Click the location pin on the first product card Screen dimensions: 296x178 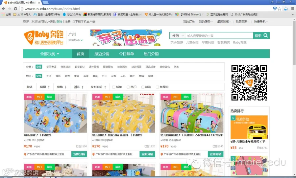pyautogui.click(x=25, y=154)
